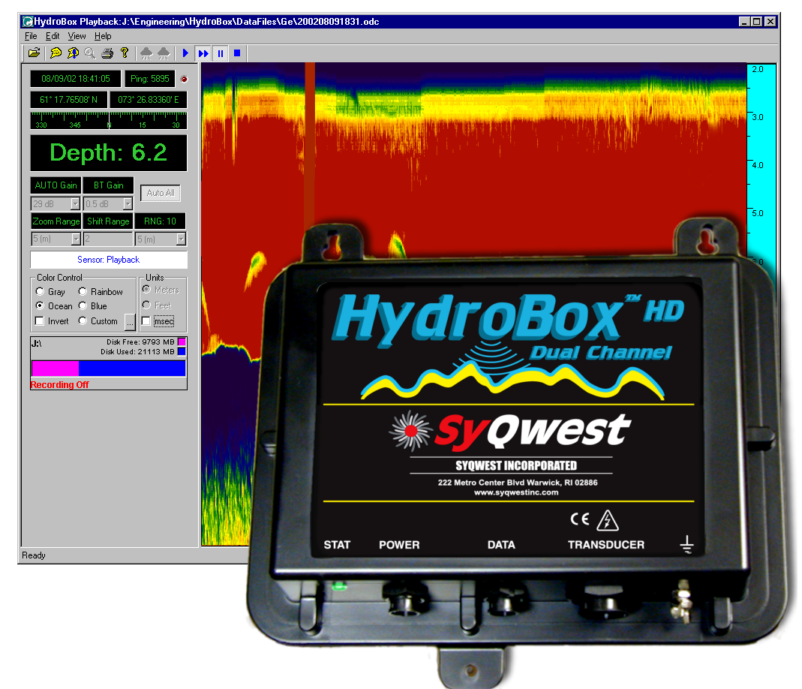
Task: Click the latitude 61° 17.76508' N readout
Action: click(69, 100)
